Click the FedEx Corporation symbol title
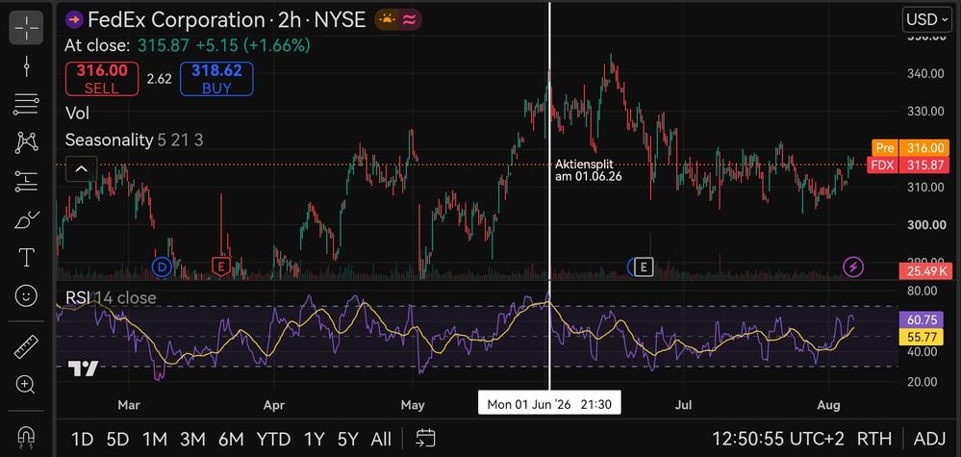The width and height of the screenshot is (961, 457). tap(178, 20)
